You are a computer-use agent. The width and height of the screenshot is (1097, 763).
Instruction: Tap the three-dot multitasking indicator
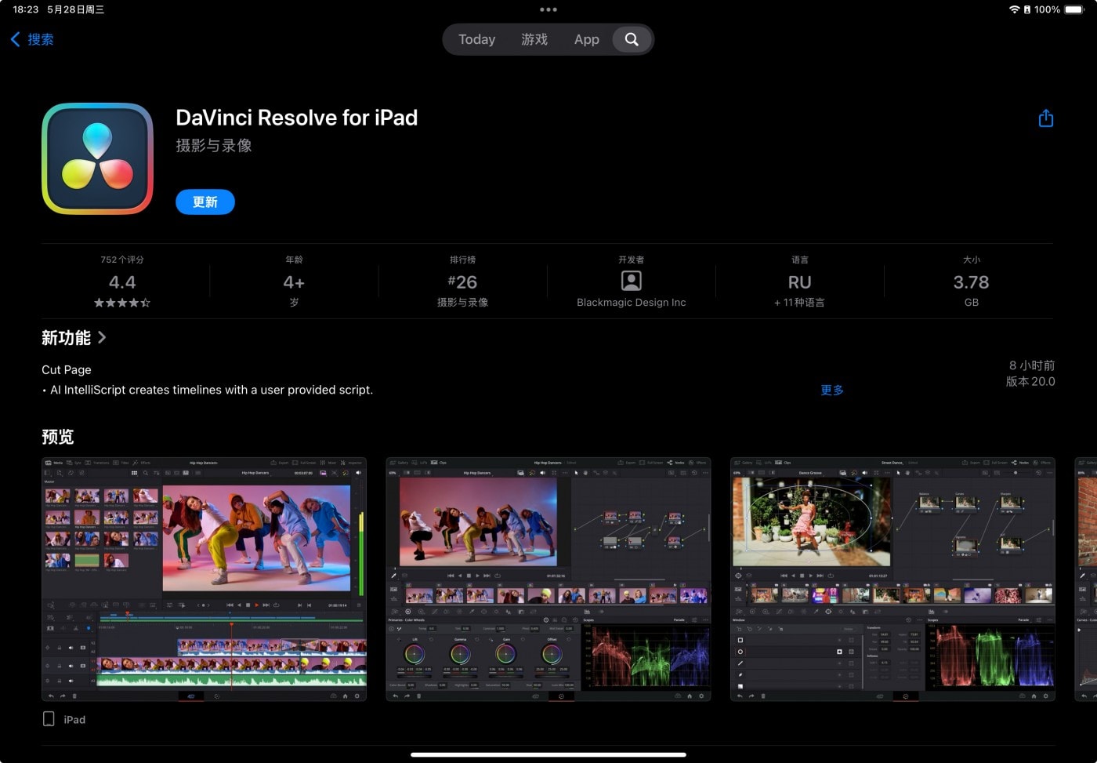548,9
